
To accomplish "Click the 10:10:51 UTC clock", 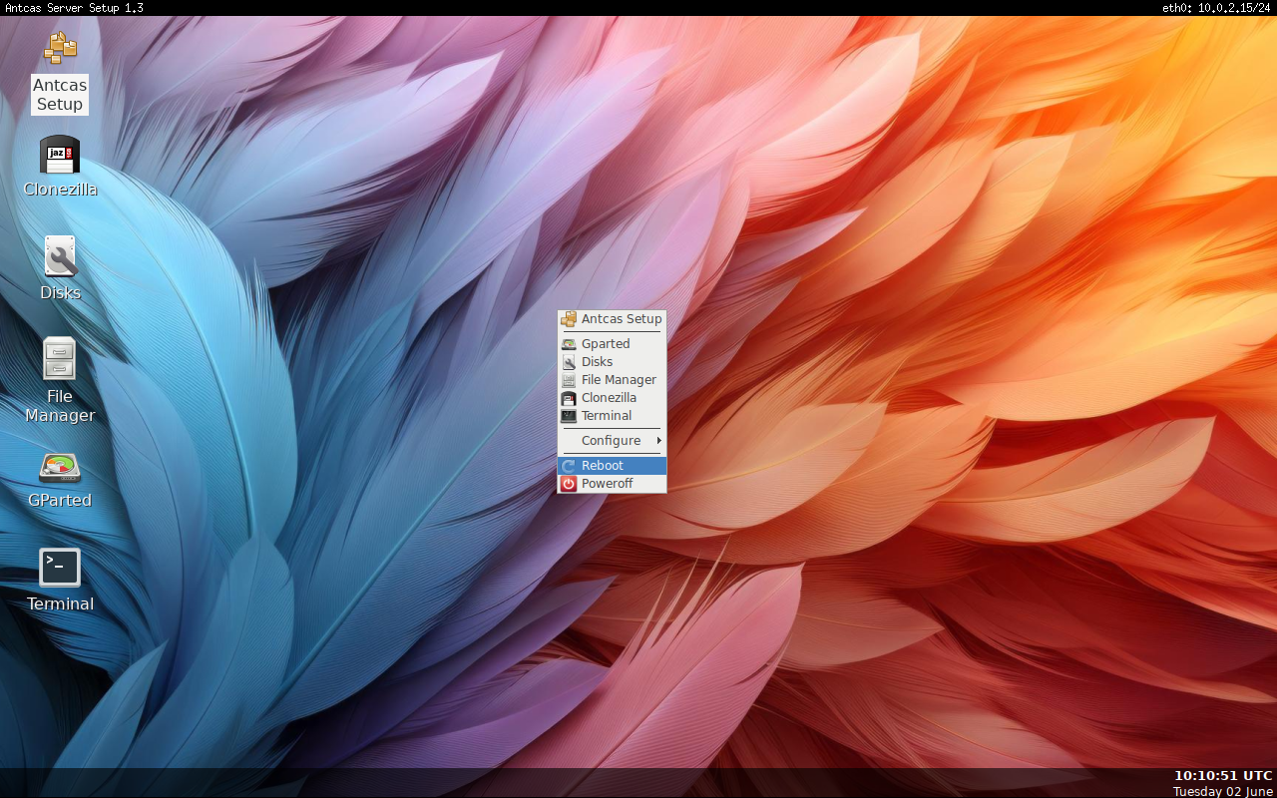I will [1223, 776].
